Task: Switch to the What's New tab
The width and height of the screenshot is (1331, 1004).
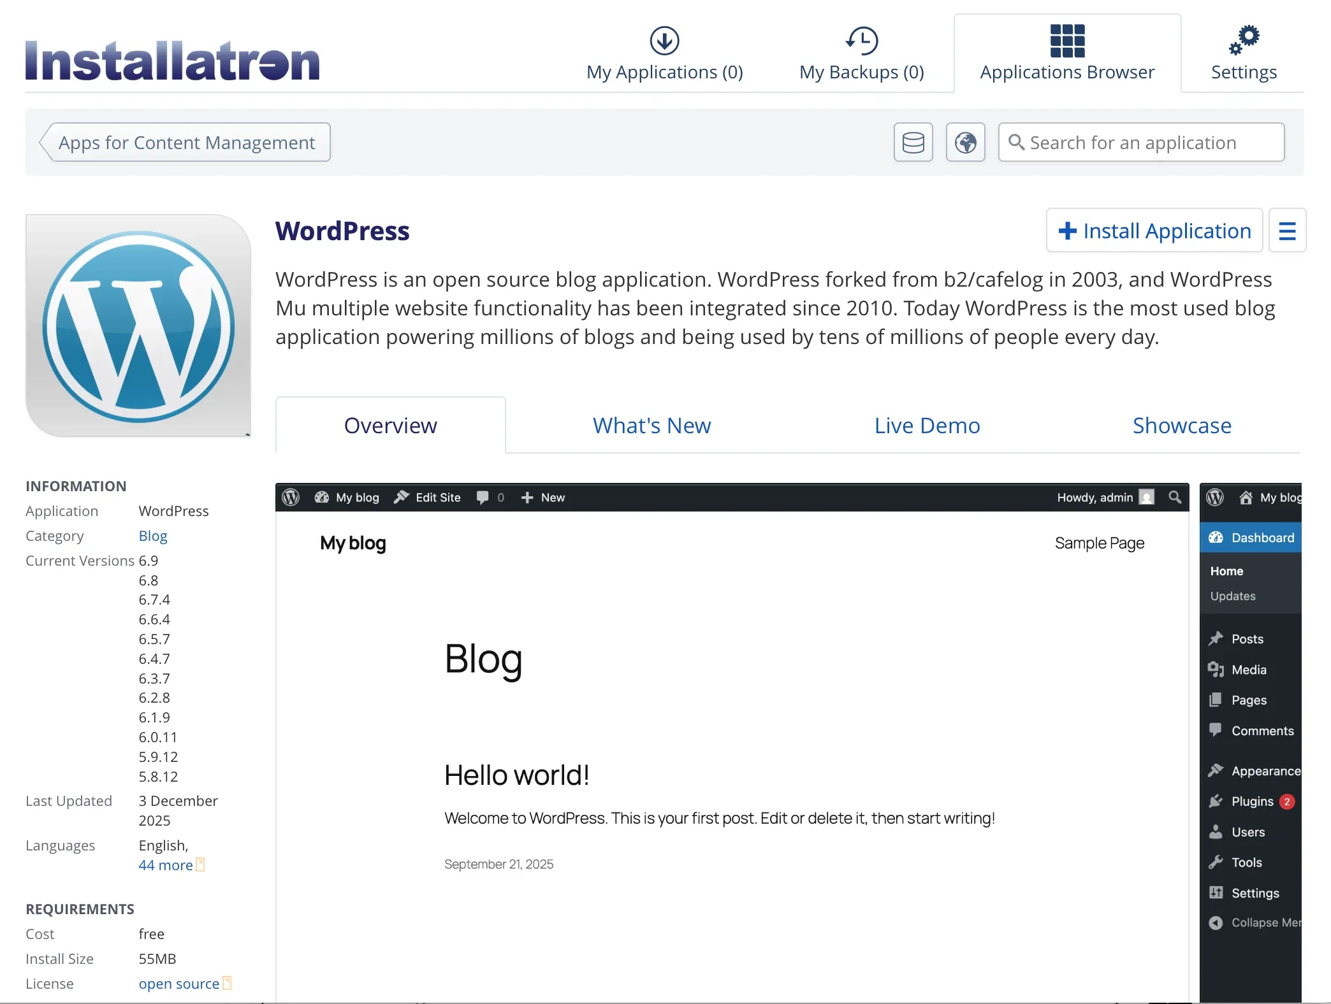Action: (x=651, y=425)
